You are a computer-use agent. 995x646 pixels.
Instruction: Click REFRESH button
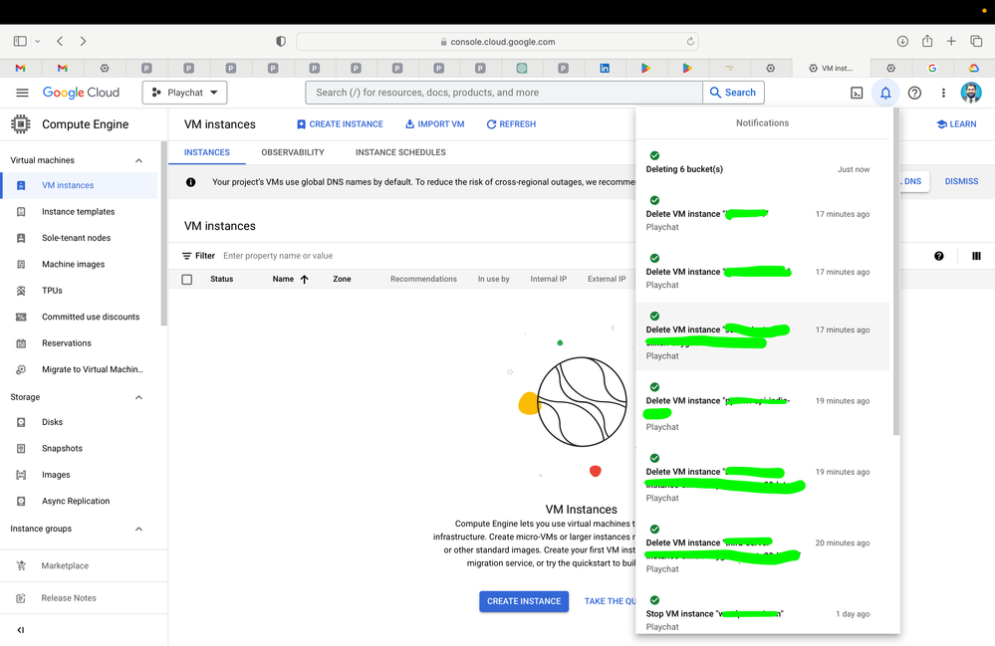[511, 124]
